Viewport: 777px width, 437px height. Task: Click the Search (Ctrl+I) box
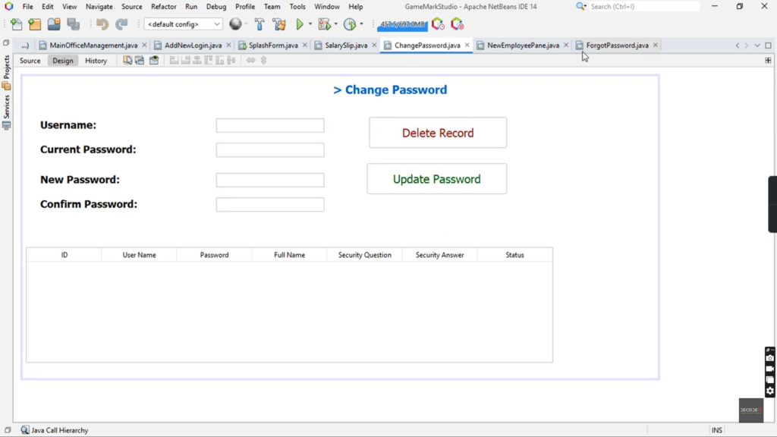point(643,6)
